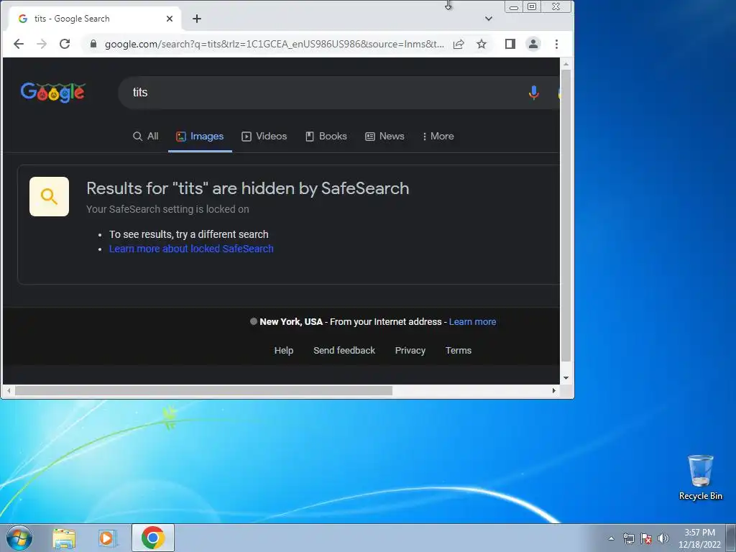Image resolution: width=736 pixels, height=552 pixels.
Task: Switch to the News tab
Action: click(x=385, y=136)
